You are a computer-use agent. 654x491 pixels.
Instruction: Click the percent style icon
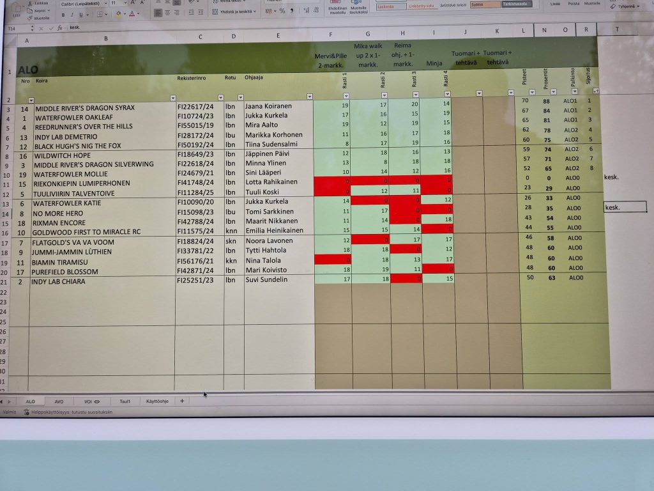coord(282,11)
